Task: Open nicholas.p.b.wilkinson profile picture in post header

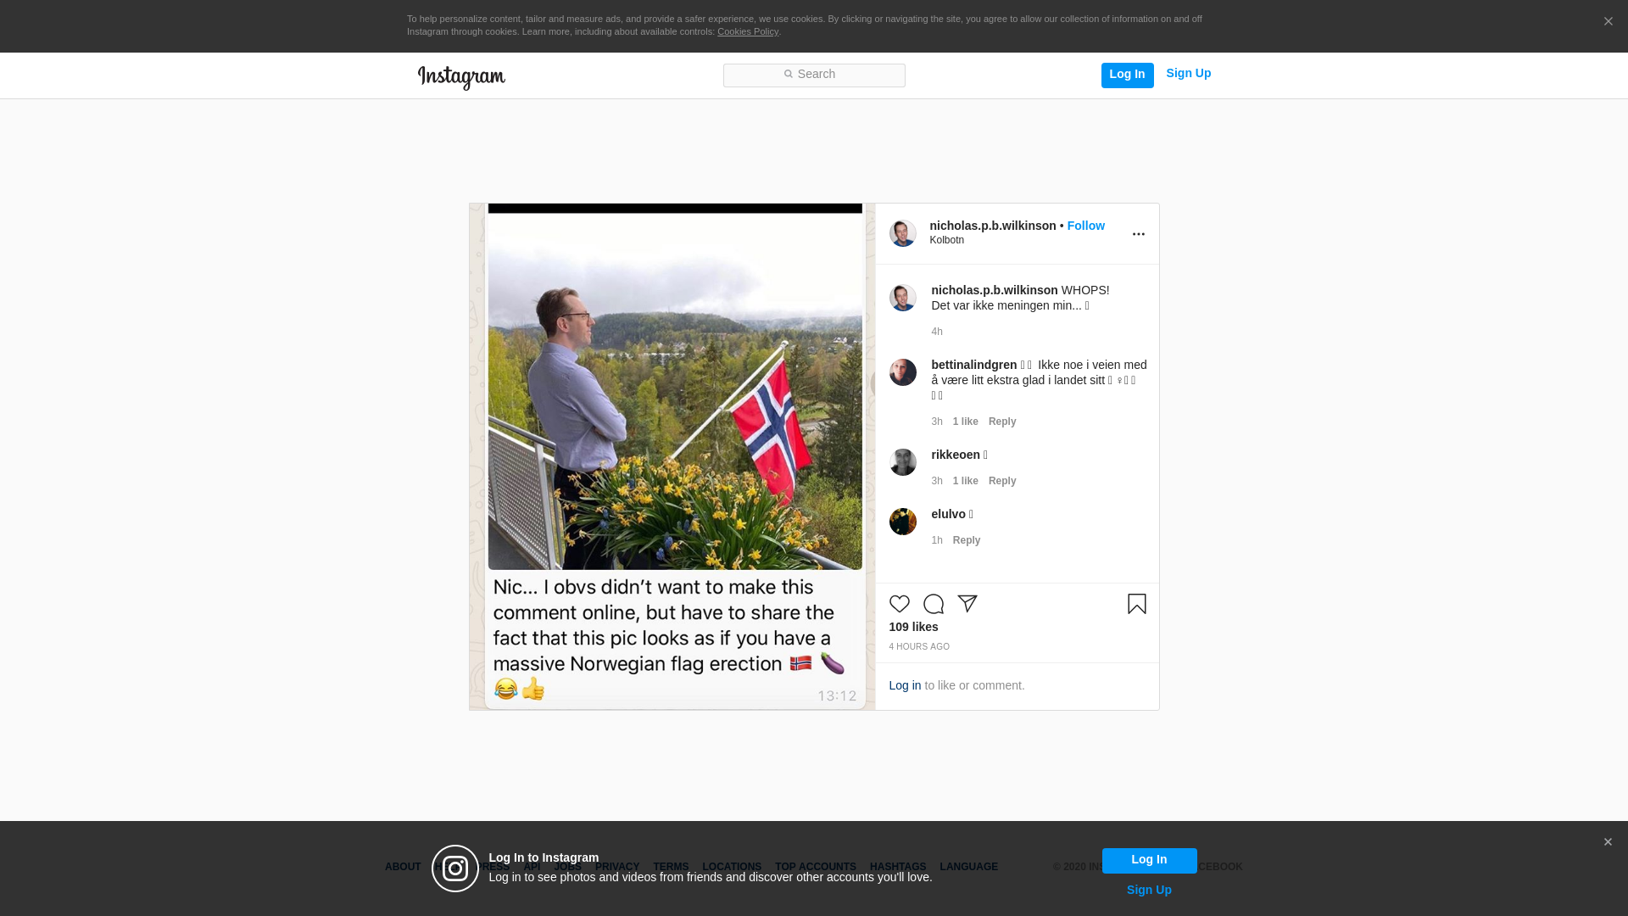Action: tap(902, 233)
